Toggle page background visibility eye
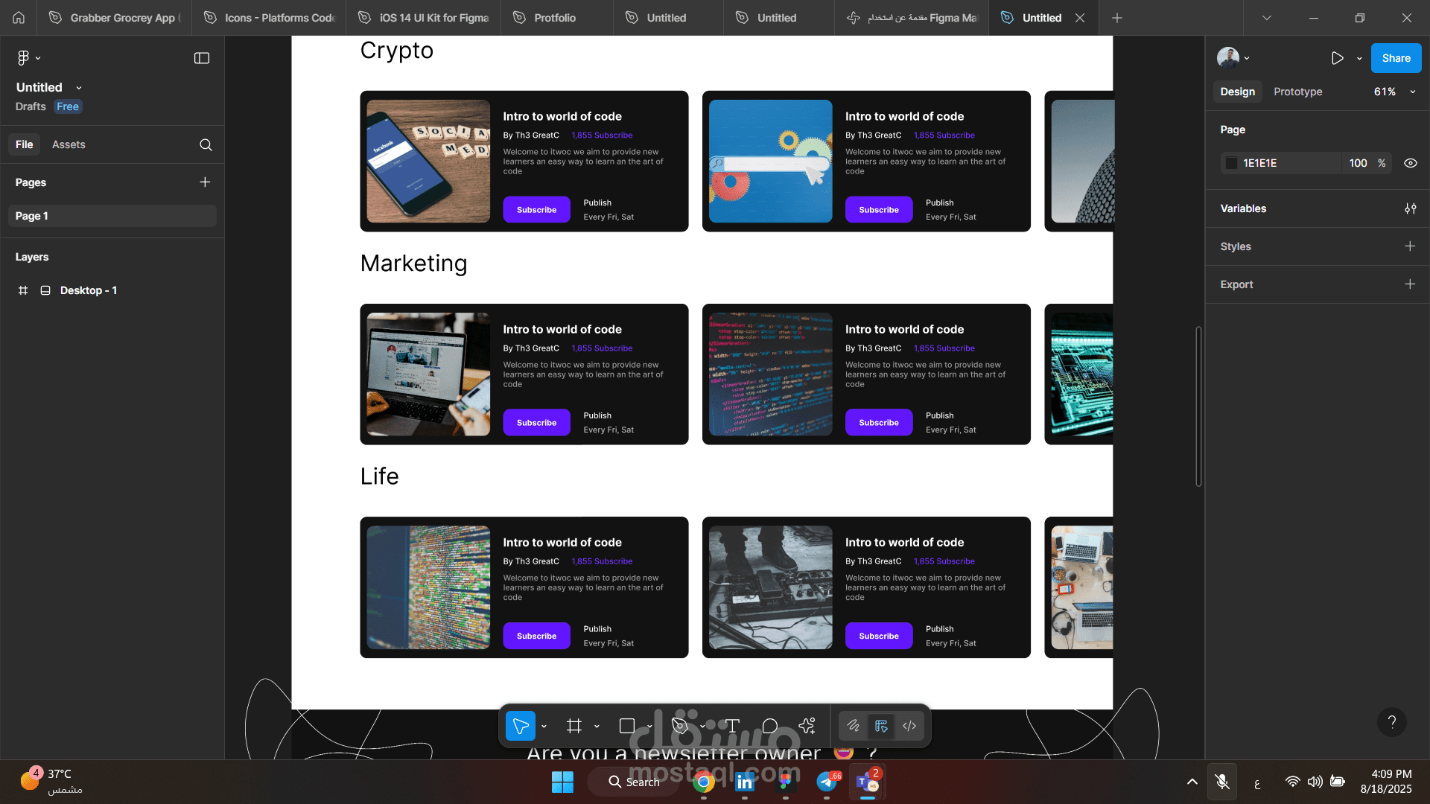1430x804 pixels. click(1410, 163)
